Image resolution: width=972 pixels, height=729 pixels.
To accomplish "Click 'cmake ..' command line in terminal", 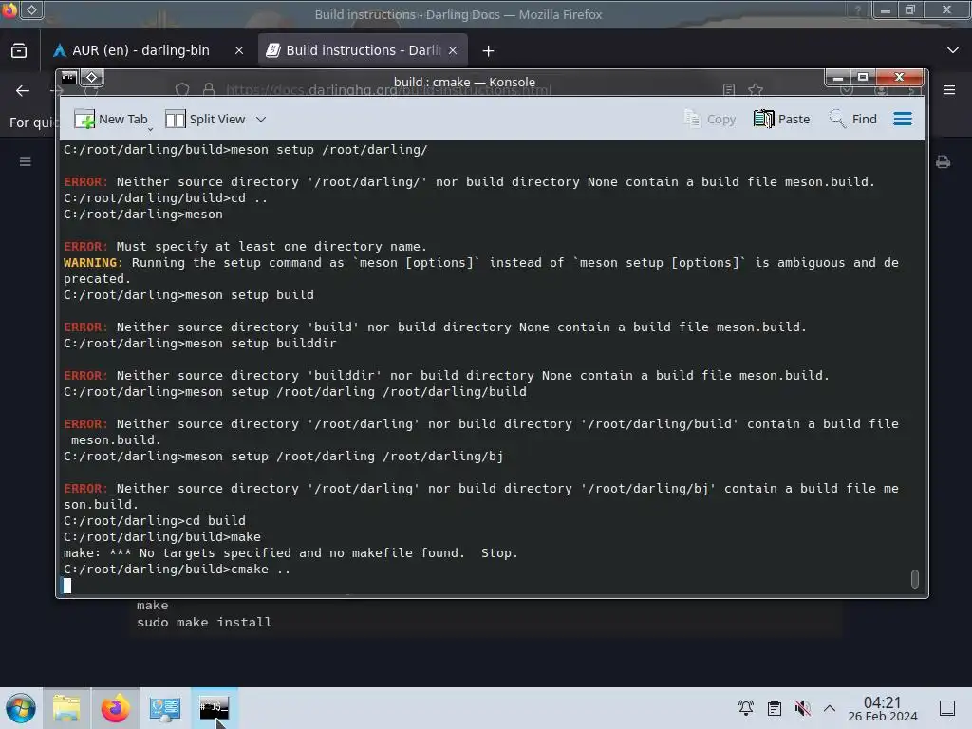I will [x=177, y=570].
